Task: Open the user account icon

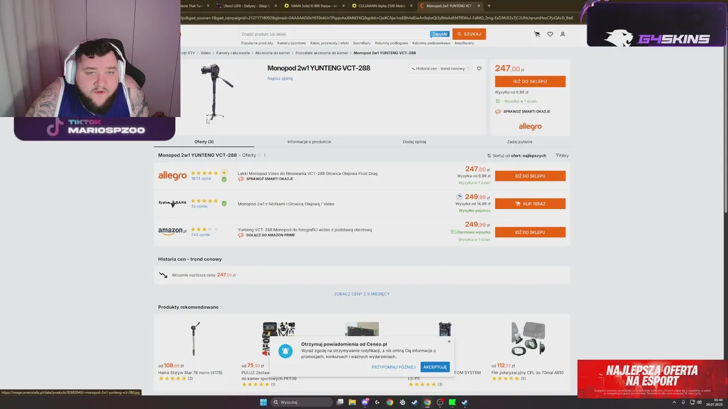Action: pos(562,34)
